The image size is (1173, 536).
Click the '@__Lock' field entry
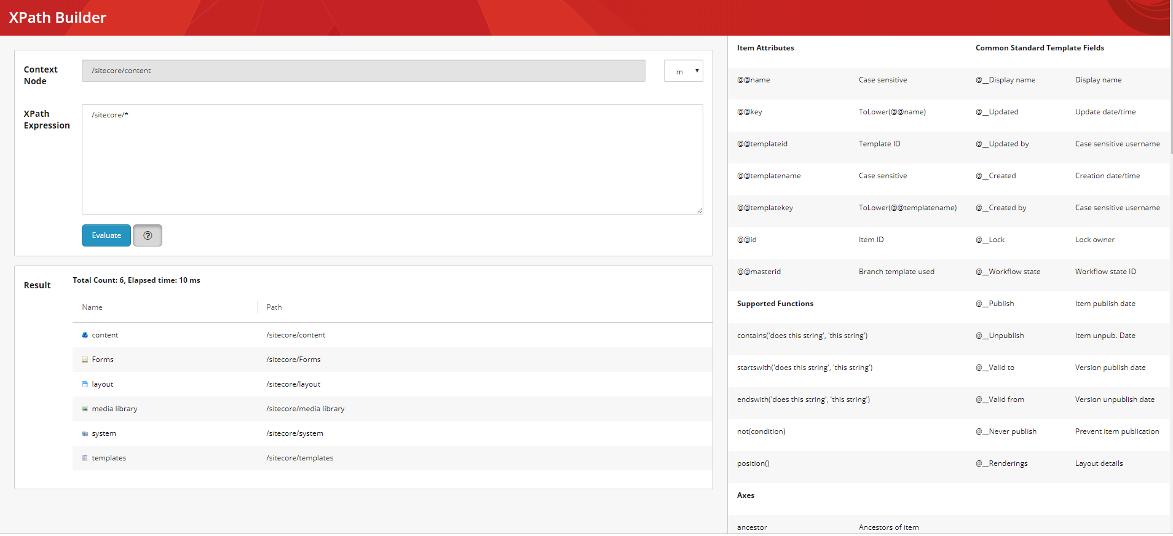(x=990, y=240)
